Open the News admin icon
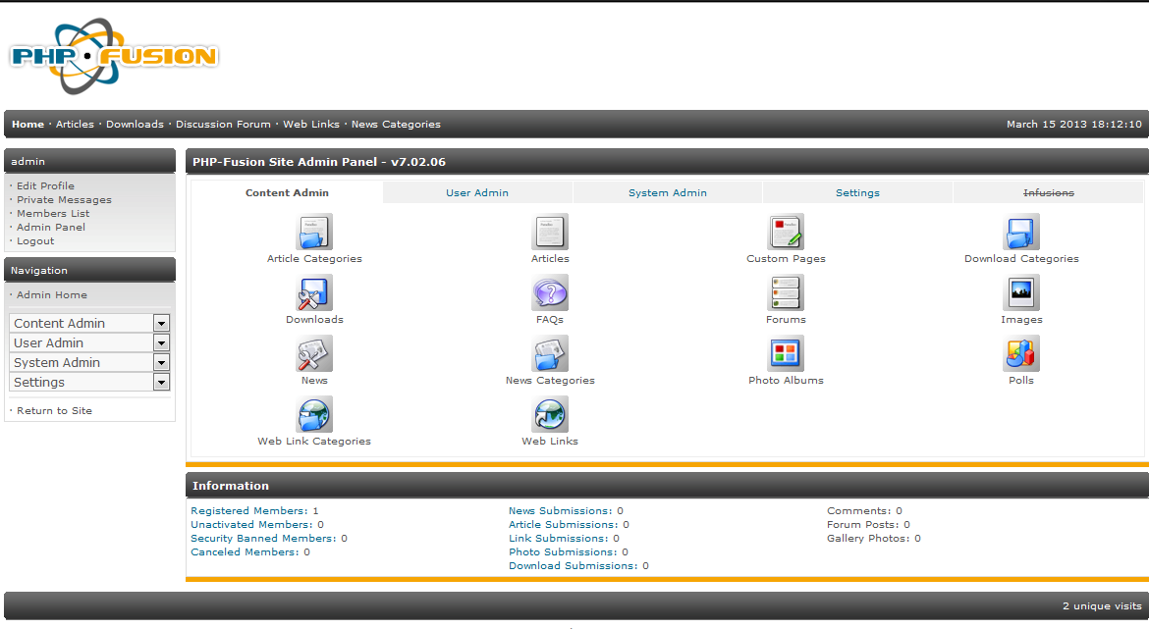 pos(314,353)
